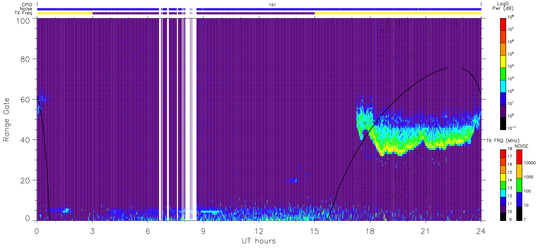The width and height of the screenshot is (541, 250).
Task: Click the CPID label at top left
Action: (x=27, y=4)
